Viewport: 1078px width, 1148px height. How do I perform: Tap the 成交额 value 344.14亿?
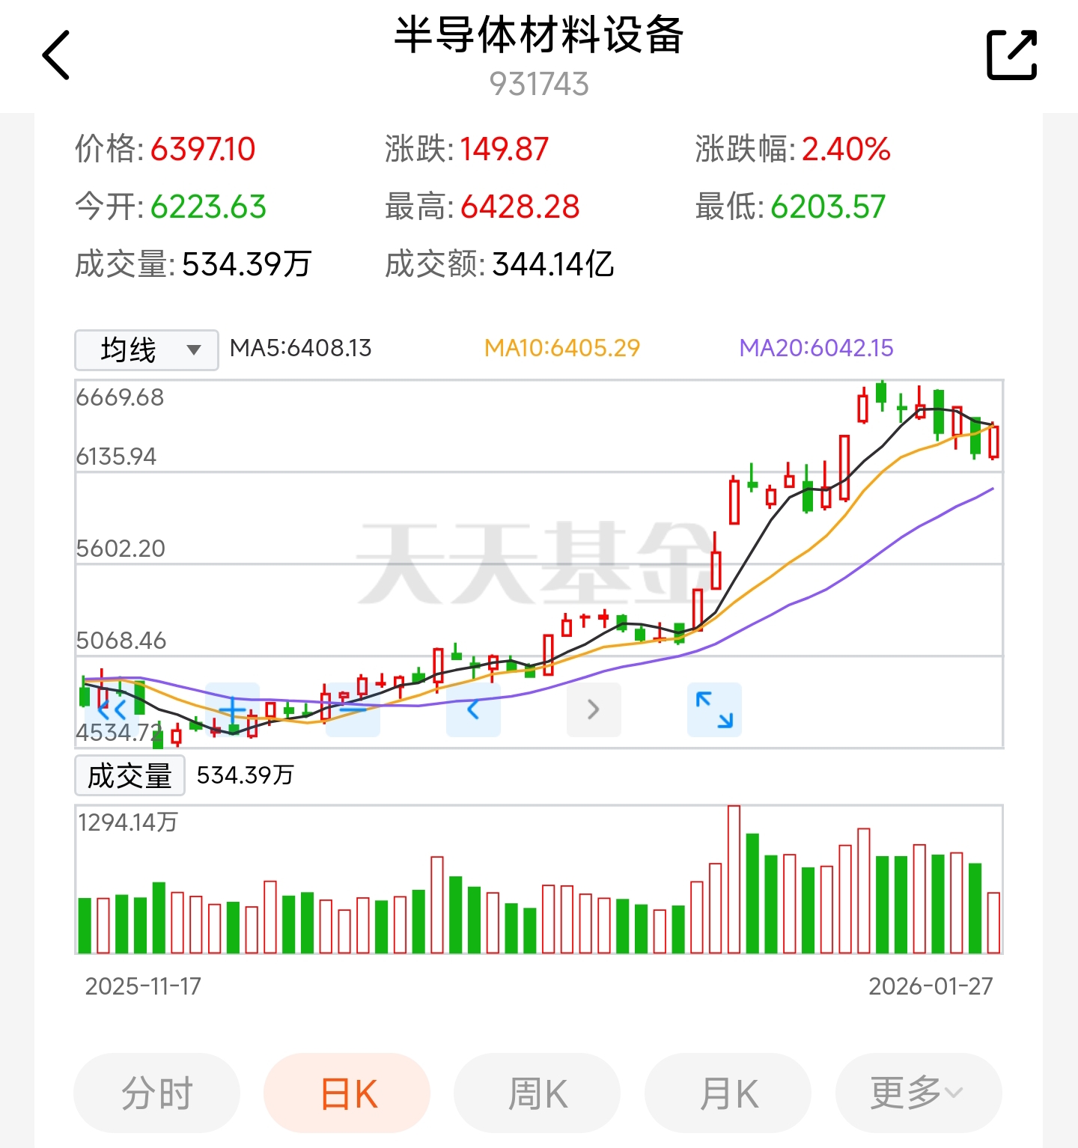click(x=553, y=264)
